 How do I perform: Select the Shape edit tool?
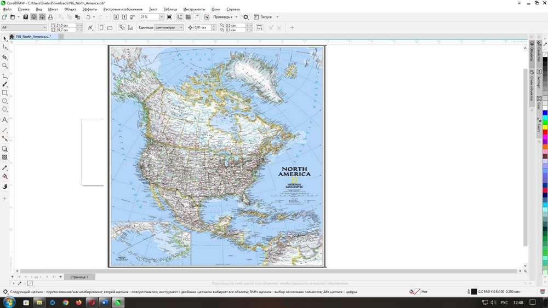point(4,47)
